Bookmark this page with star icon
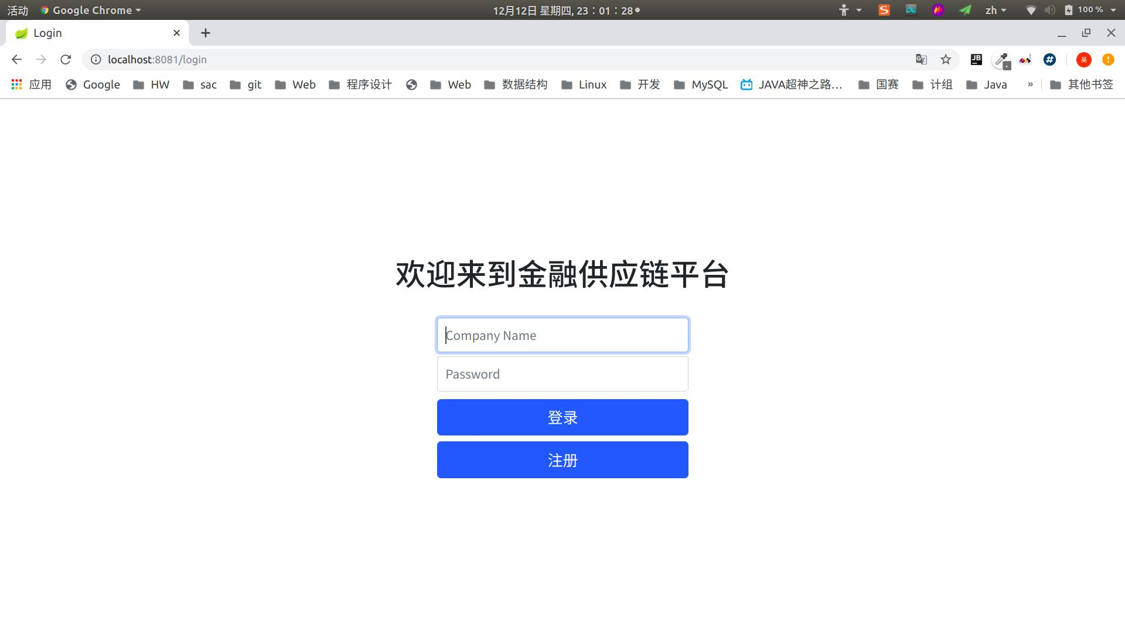 click(946, 59)
